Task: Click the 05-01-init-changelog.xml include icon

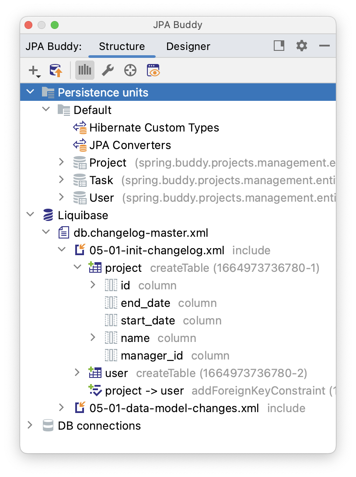Action: tap(80, 250)
